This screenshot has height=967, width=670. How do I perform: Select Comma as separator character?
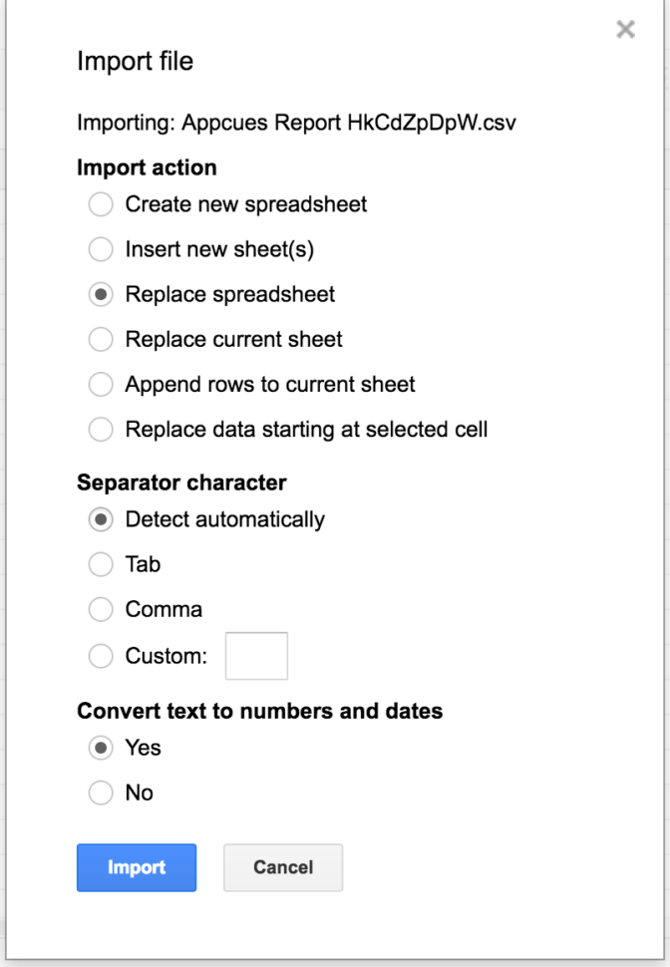pyautogui.click(x=100, y=609)
